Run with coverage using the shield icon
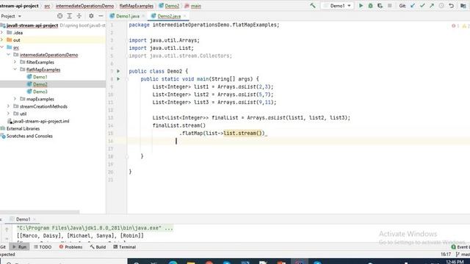470x264 pixels. pos(380,6)
